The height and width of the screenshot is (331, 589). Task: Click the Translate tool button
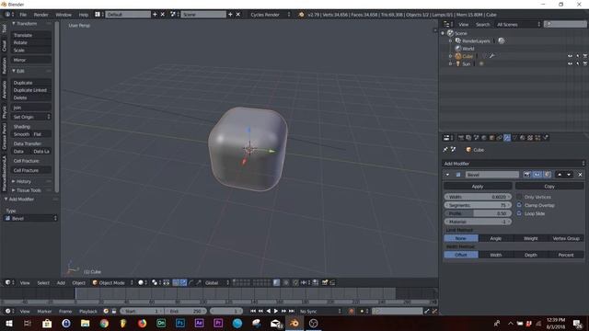pos(31,35)
